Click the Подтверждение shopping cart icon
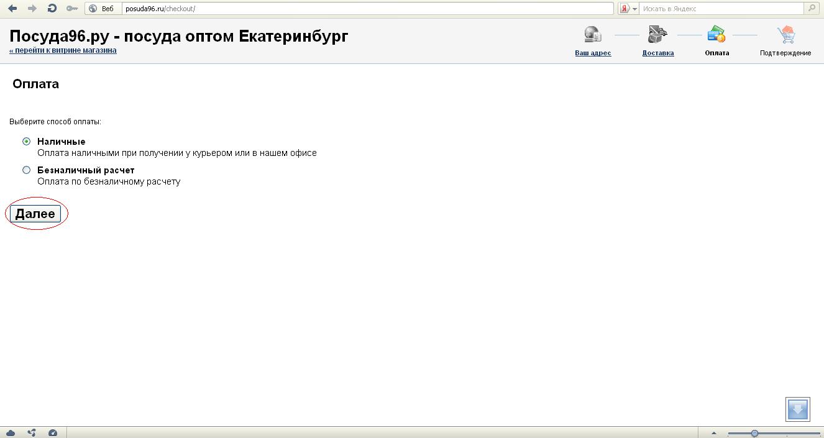The height and width of the screenshot is (438, 824). 786,34
